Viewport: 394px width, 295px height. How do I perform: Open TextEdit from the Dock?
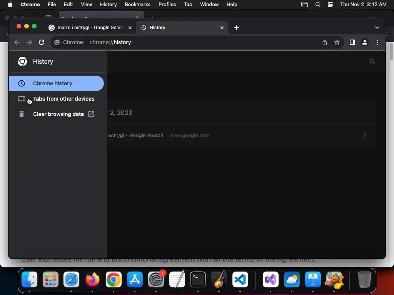(177, 280)
